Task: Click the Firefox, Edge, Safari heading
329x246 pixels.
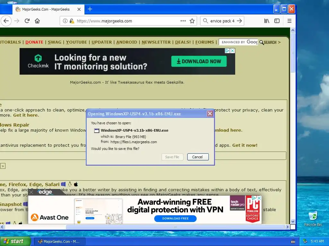Action: click(x=30, y=184)
